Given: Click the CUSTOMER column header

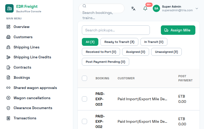Looking at the screenshot, I should pos(126,78).
